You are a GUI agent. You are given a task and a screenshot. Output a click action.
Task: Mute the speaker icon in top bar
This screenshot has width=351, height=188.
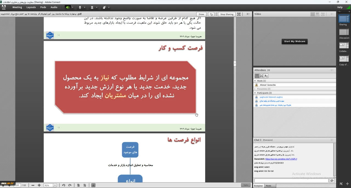coord(67,7)
